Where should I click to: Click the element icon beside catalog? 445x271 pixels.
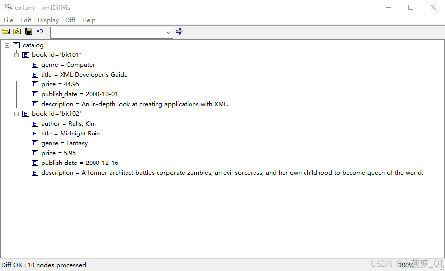[x=16, y=45]
